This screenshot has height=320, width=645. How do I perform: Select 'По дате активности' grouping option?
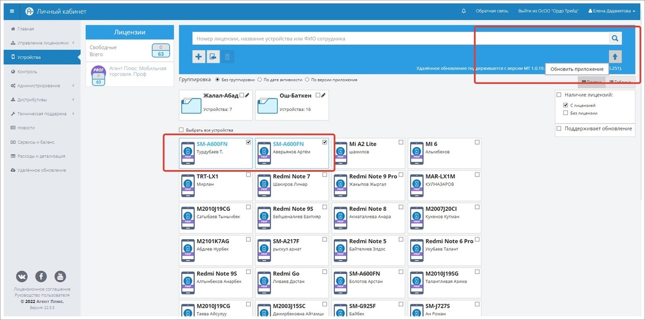pos(260,80)
